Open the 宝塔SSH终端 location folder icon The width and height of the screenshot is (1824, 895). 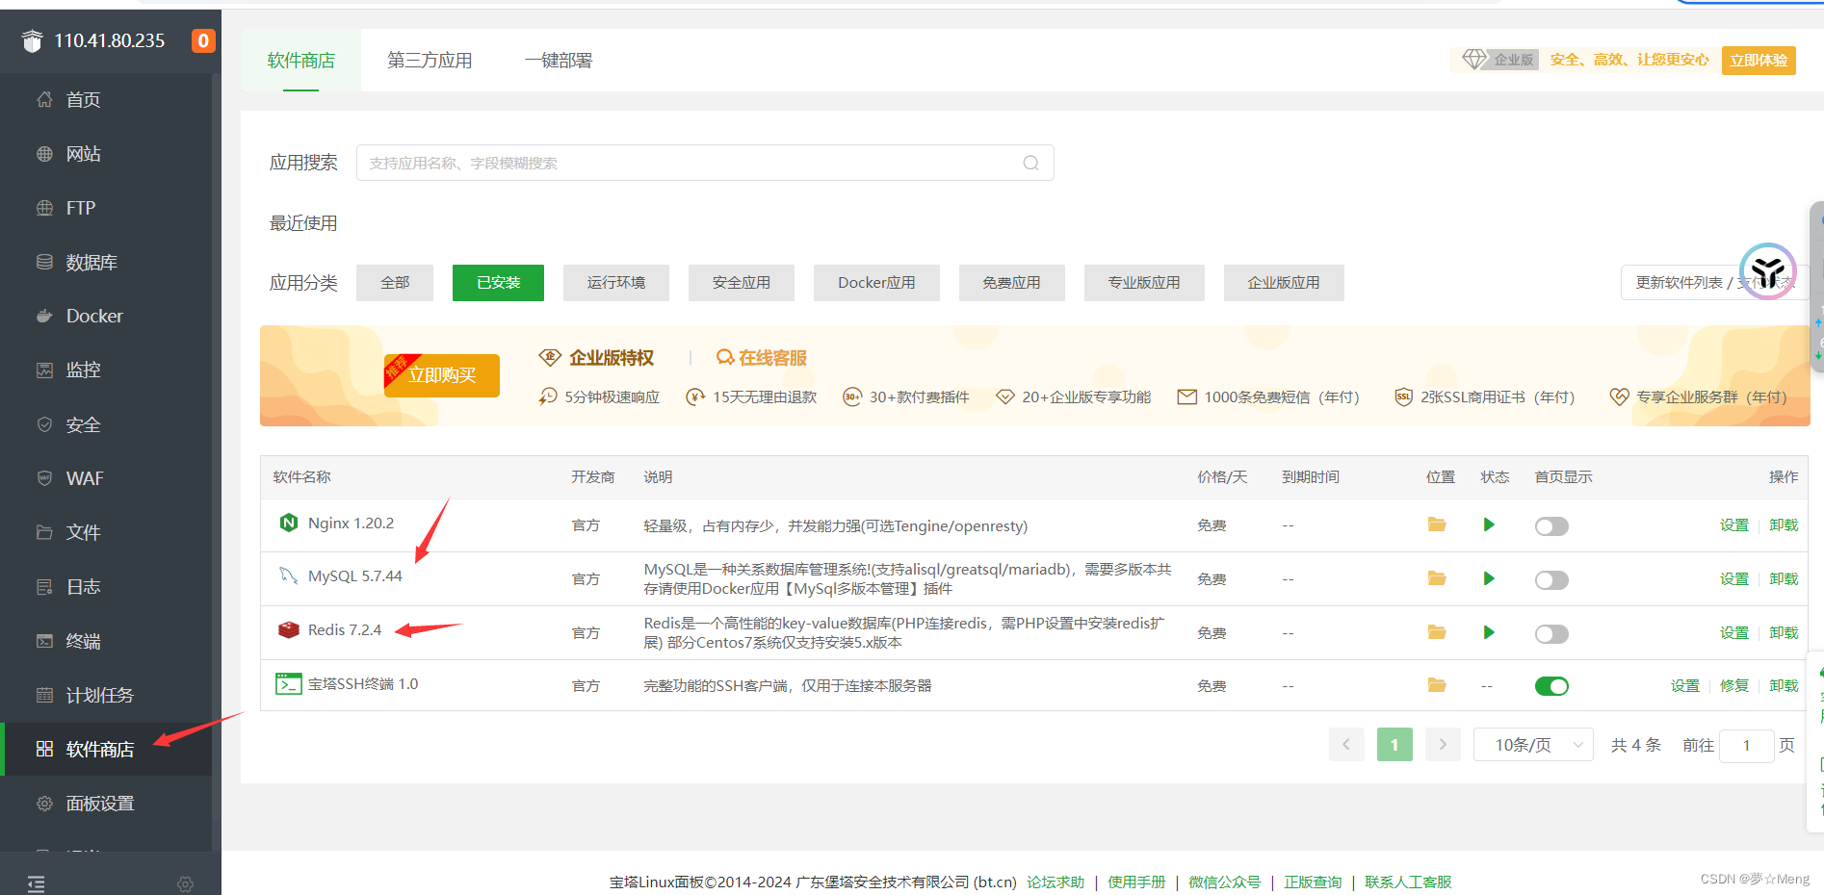[x=1437, y=685]
